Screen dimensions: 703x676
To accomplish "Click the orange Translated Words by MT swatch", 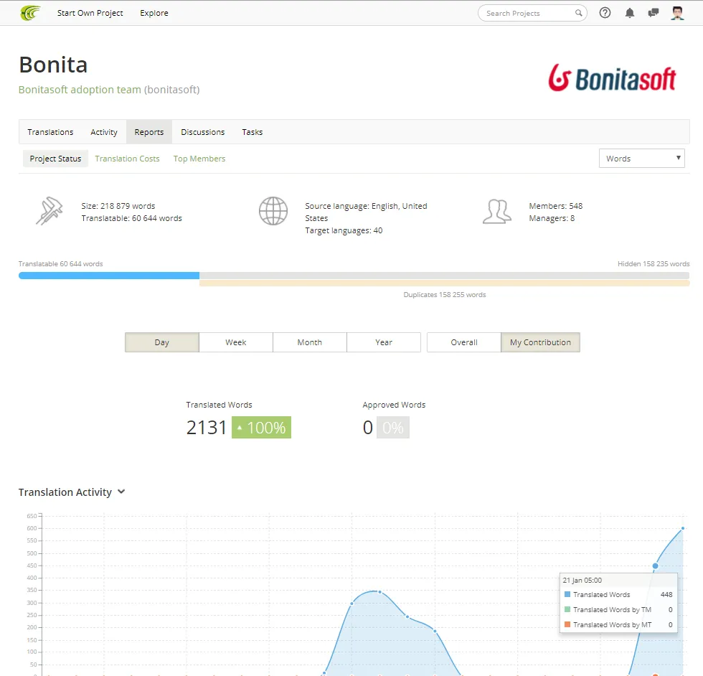I will coord(567,624).
